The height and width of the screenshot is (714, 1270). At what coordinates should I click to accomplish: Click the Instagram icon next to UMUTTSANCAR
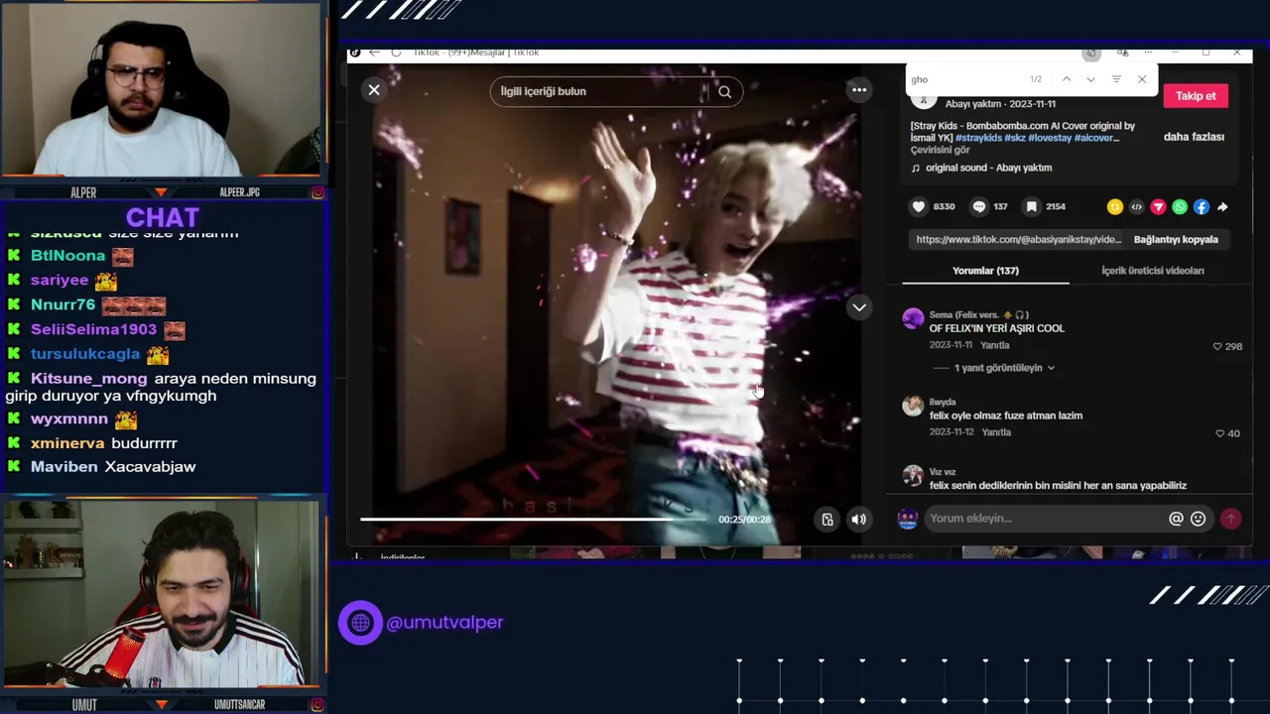click(x=317, y=705)
